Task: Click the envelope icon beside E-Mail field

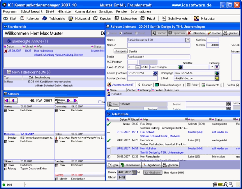Action: pyautogui.click(x=217, y=78)
